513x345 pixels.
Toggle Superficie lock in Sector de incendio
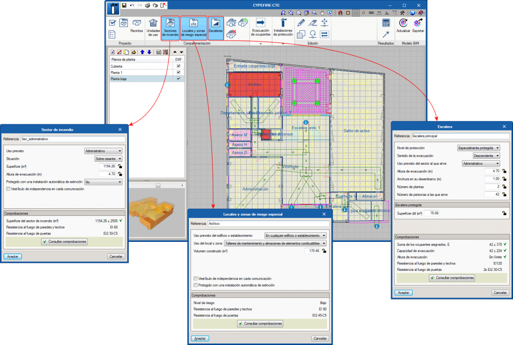[120, 166]
